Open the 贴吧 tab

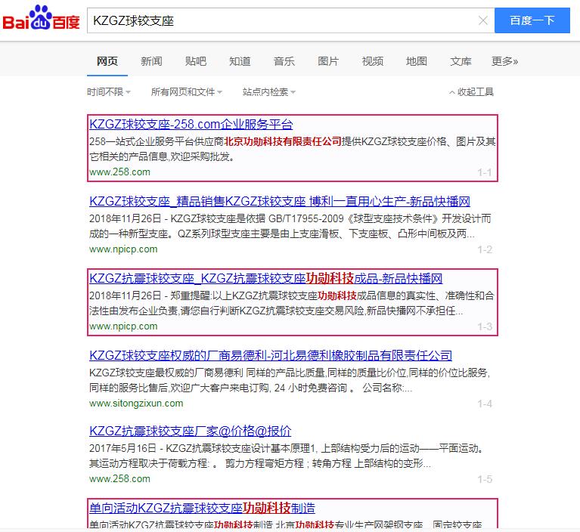(195, 61)
